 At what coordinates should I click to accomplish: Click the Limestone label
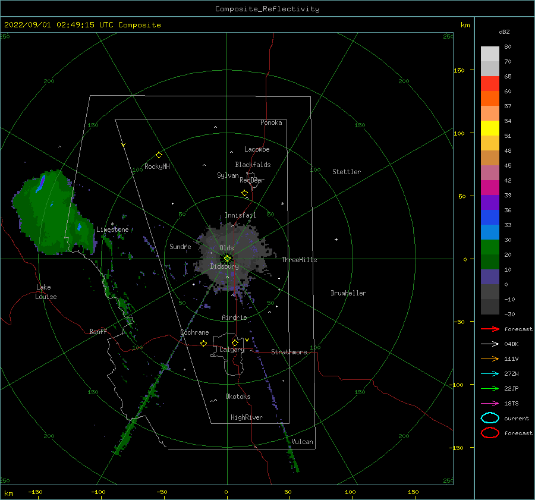tap(112, 229)
